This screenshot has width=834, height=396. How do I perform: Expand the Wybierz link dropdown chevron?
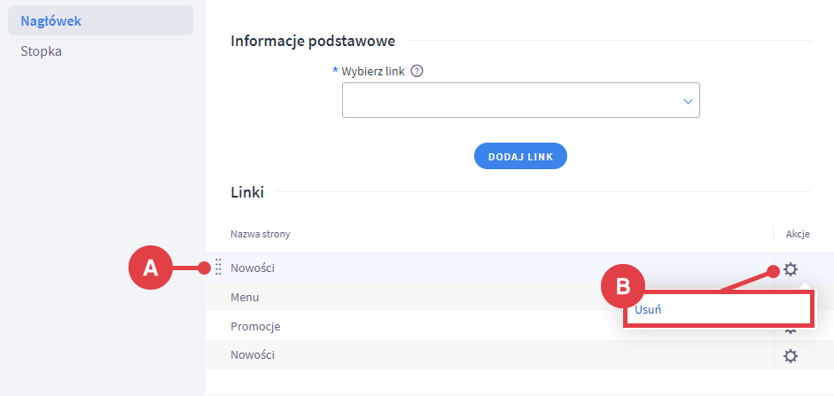pyautogui.click(x=687, y=102)
